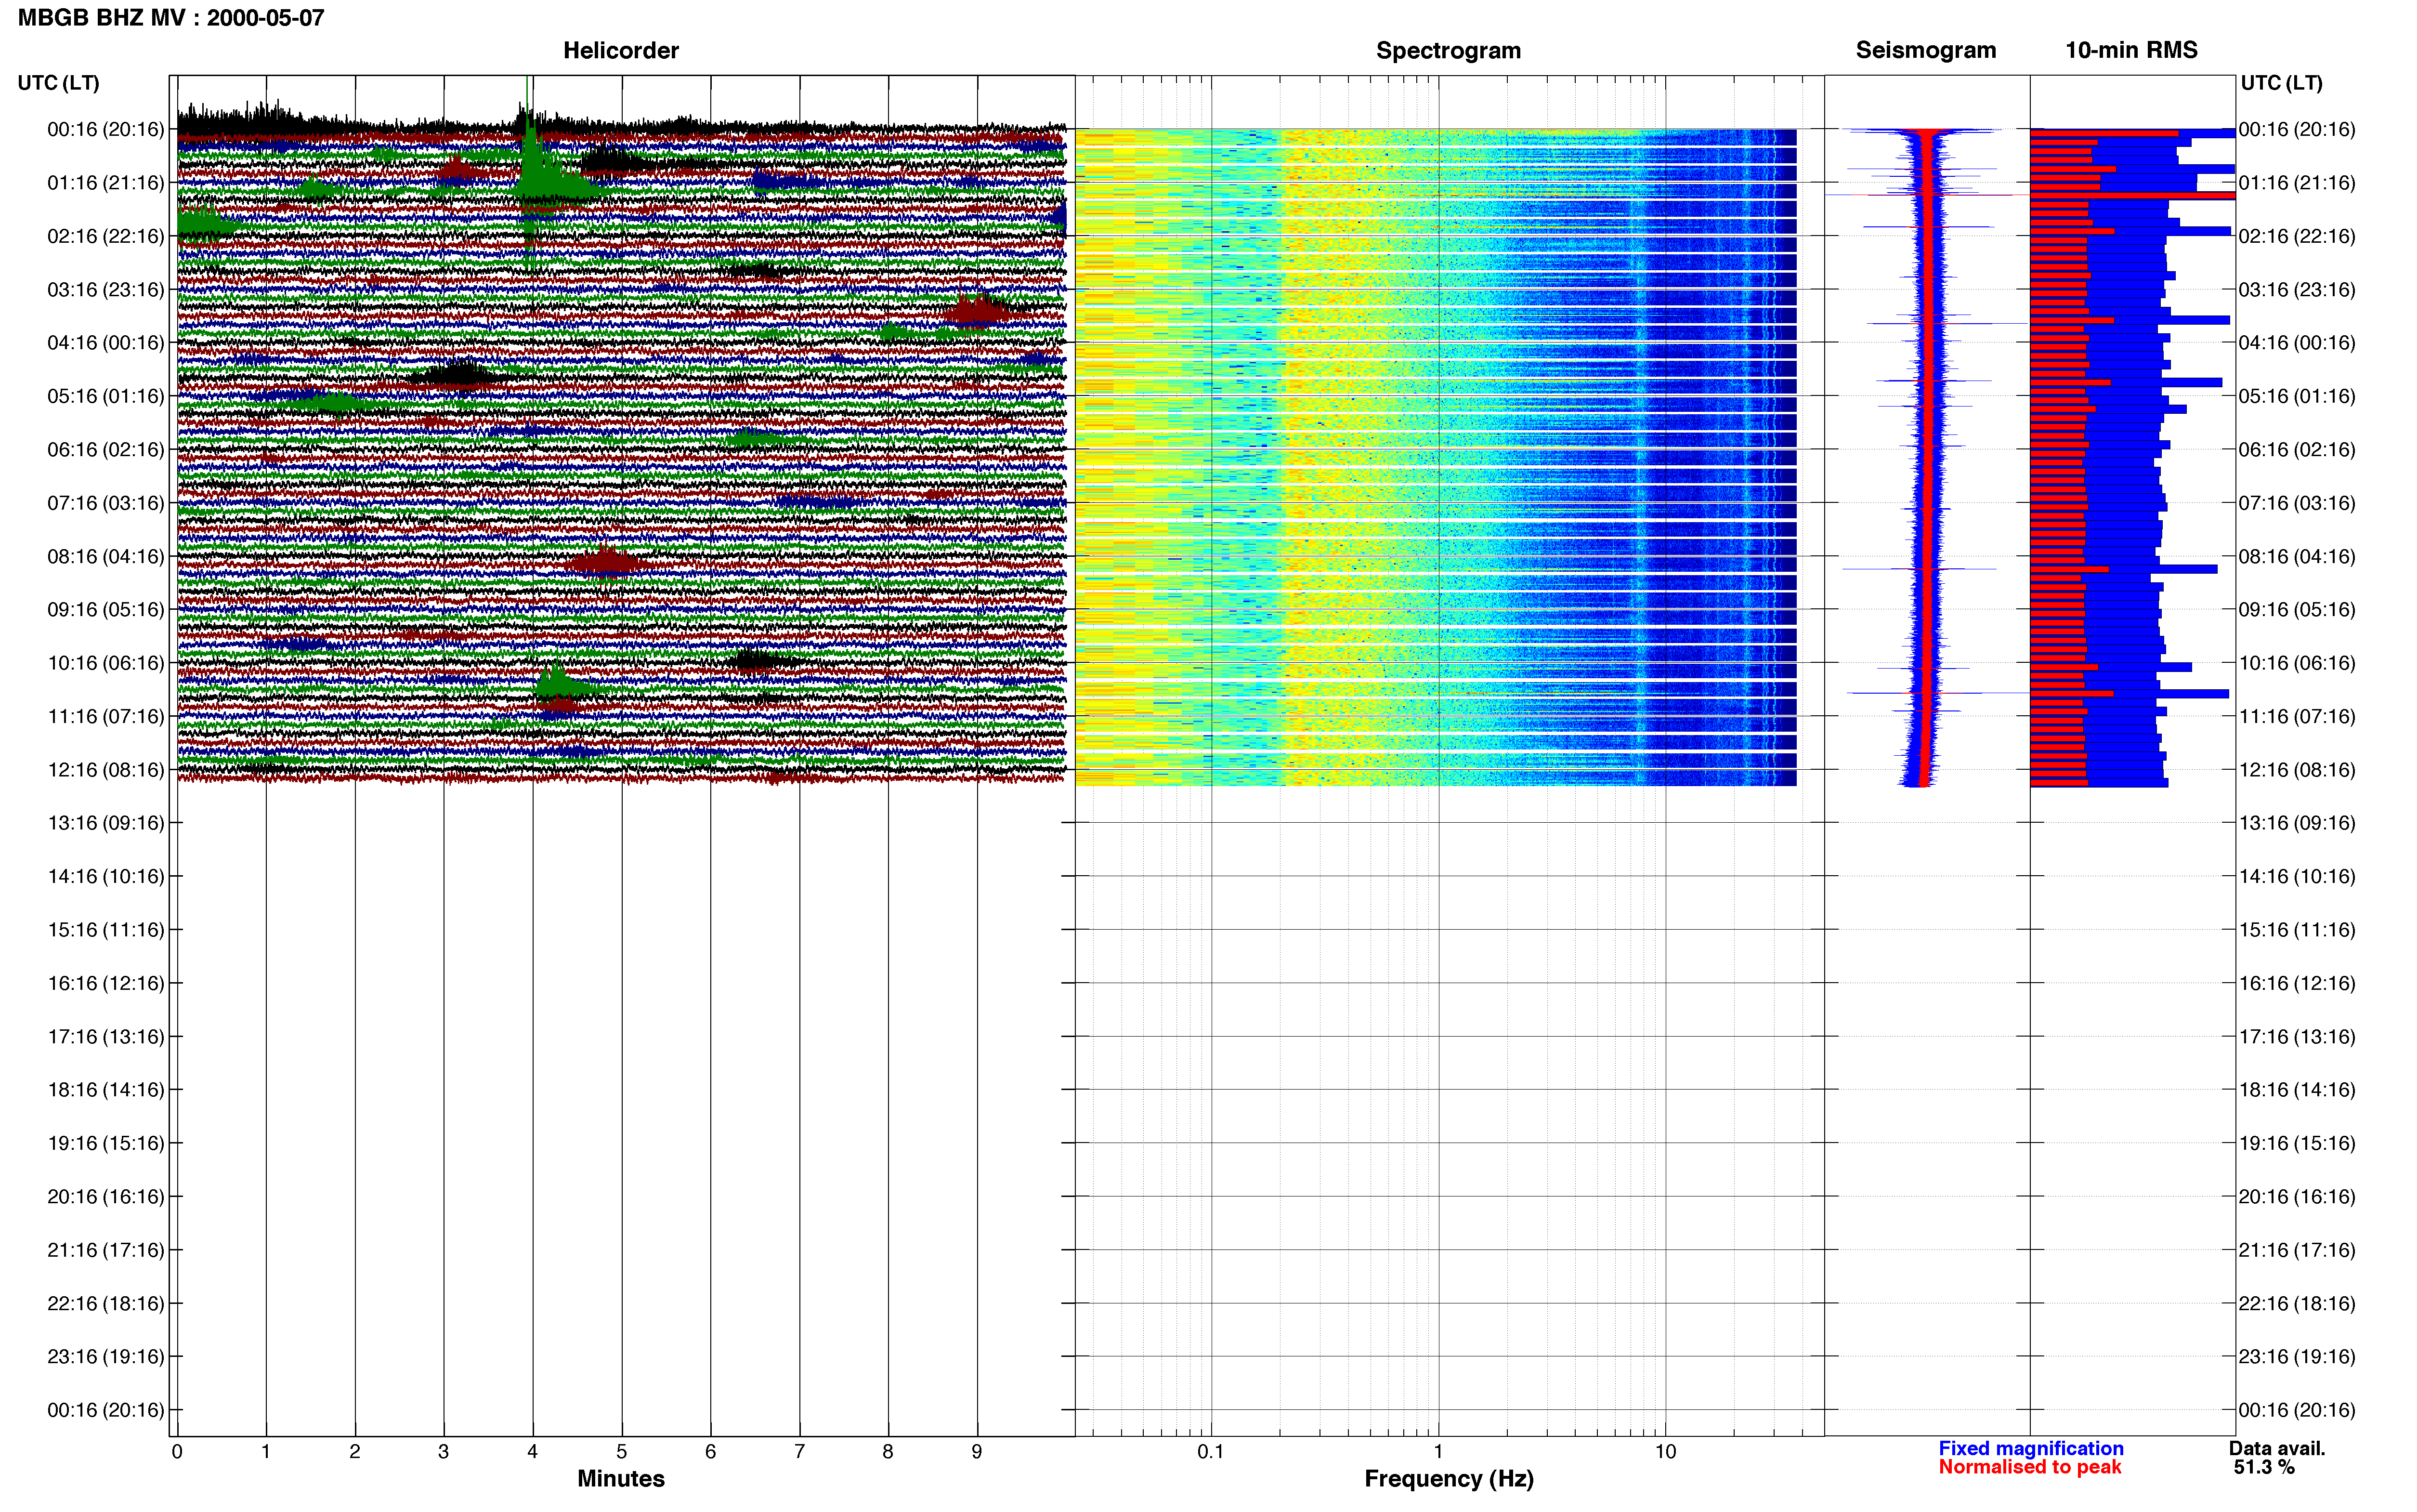Screen dimensions: 2417x1512
Task: Click RMS-side time label 02:16 (22:16)
Action: 2297,236
